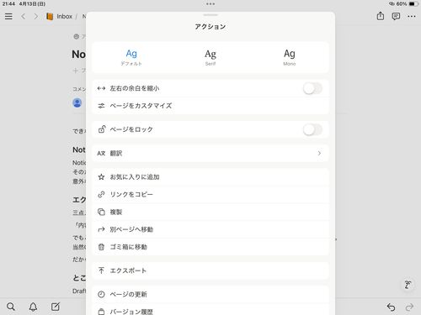421x315 pixels.
Task: Select the デフォルト font style
Action: pos(131,57)
